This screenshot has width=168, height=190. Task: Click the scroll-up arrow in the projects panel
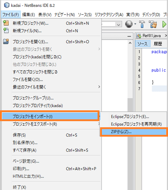pyautogui.click(x=130, y=43)
